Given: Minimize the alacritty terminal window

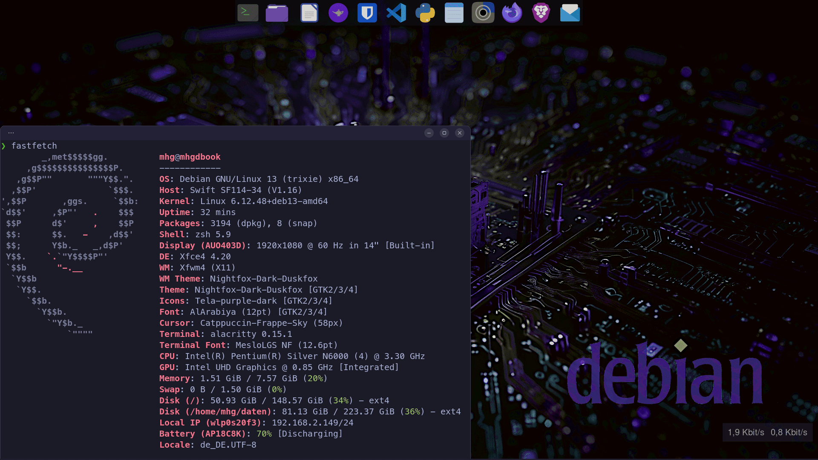Looking at the screenshot, I should pos(429,133).
